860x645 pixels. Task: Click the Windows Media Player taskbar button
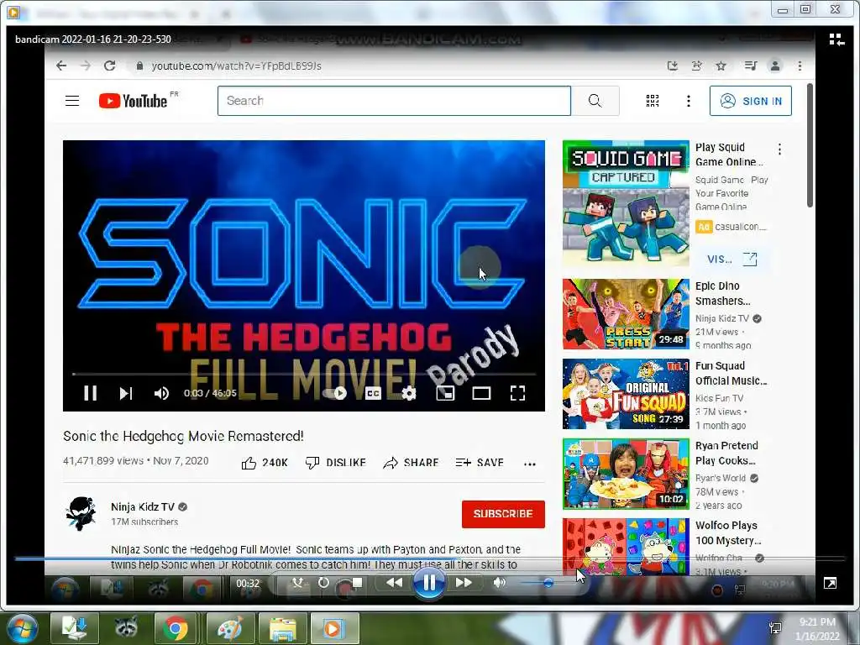[334, 628]
